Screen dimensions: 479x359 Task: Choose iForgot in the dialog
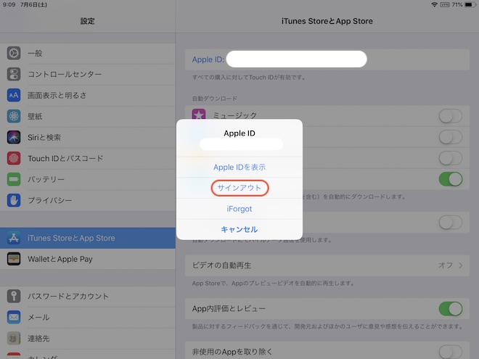[x=239, y=209]
